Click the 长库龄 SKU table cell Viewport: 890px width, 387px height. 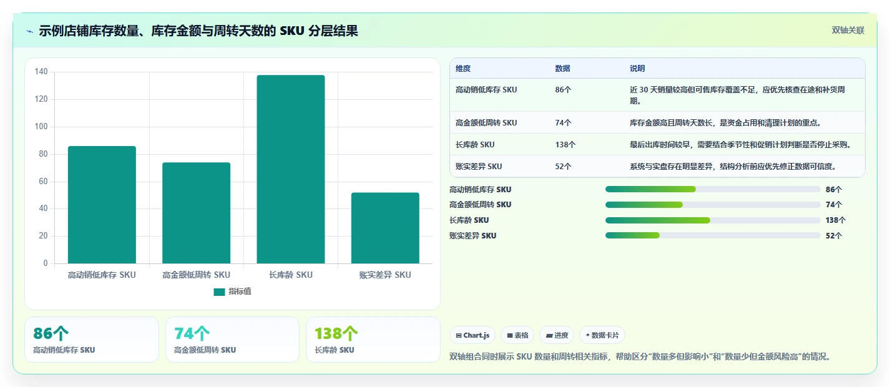tap(475, 145)
